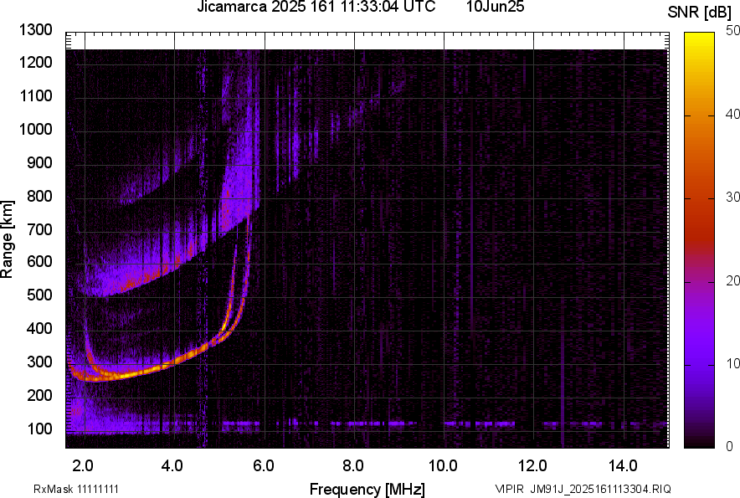Click the 8.0 frequency tick label

coord(353,465)
